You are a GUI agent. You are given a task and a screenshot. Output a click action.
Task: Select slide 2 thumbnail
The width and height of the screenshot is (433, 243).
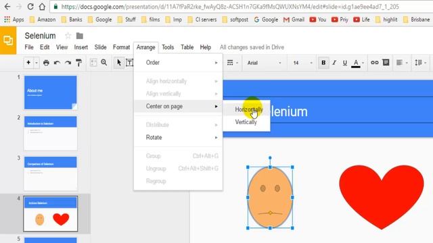(x=51, y=133)
